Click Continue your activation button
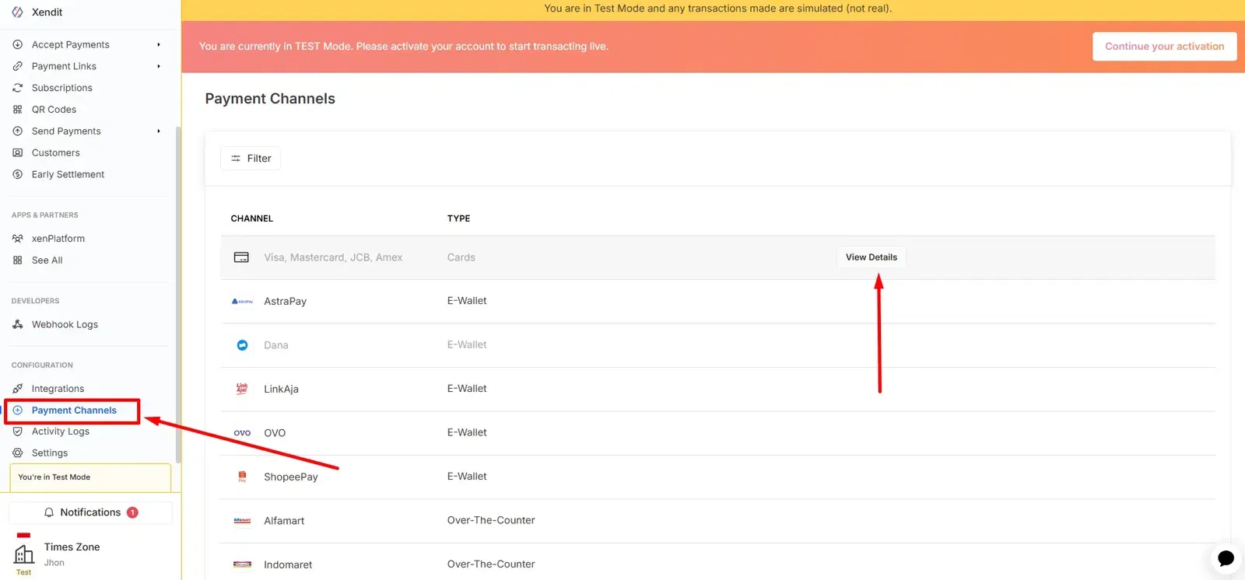Screen dimensions: 1245x580 1164,47
